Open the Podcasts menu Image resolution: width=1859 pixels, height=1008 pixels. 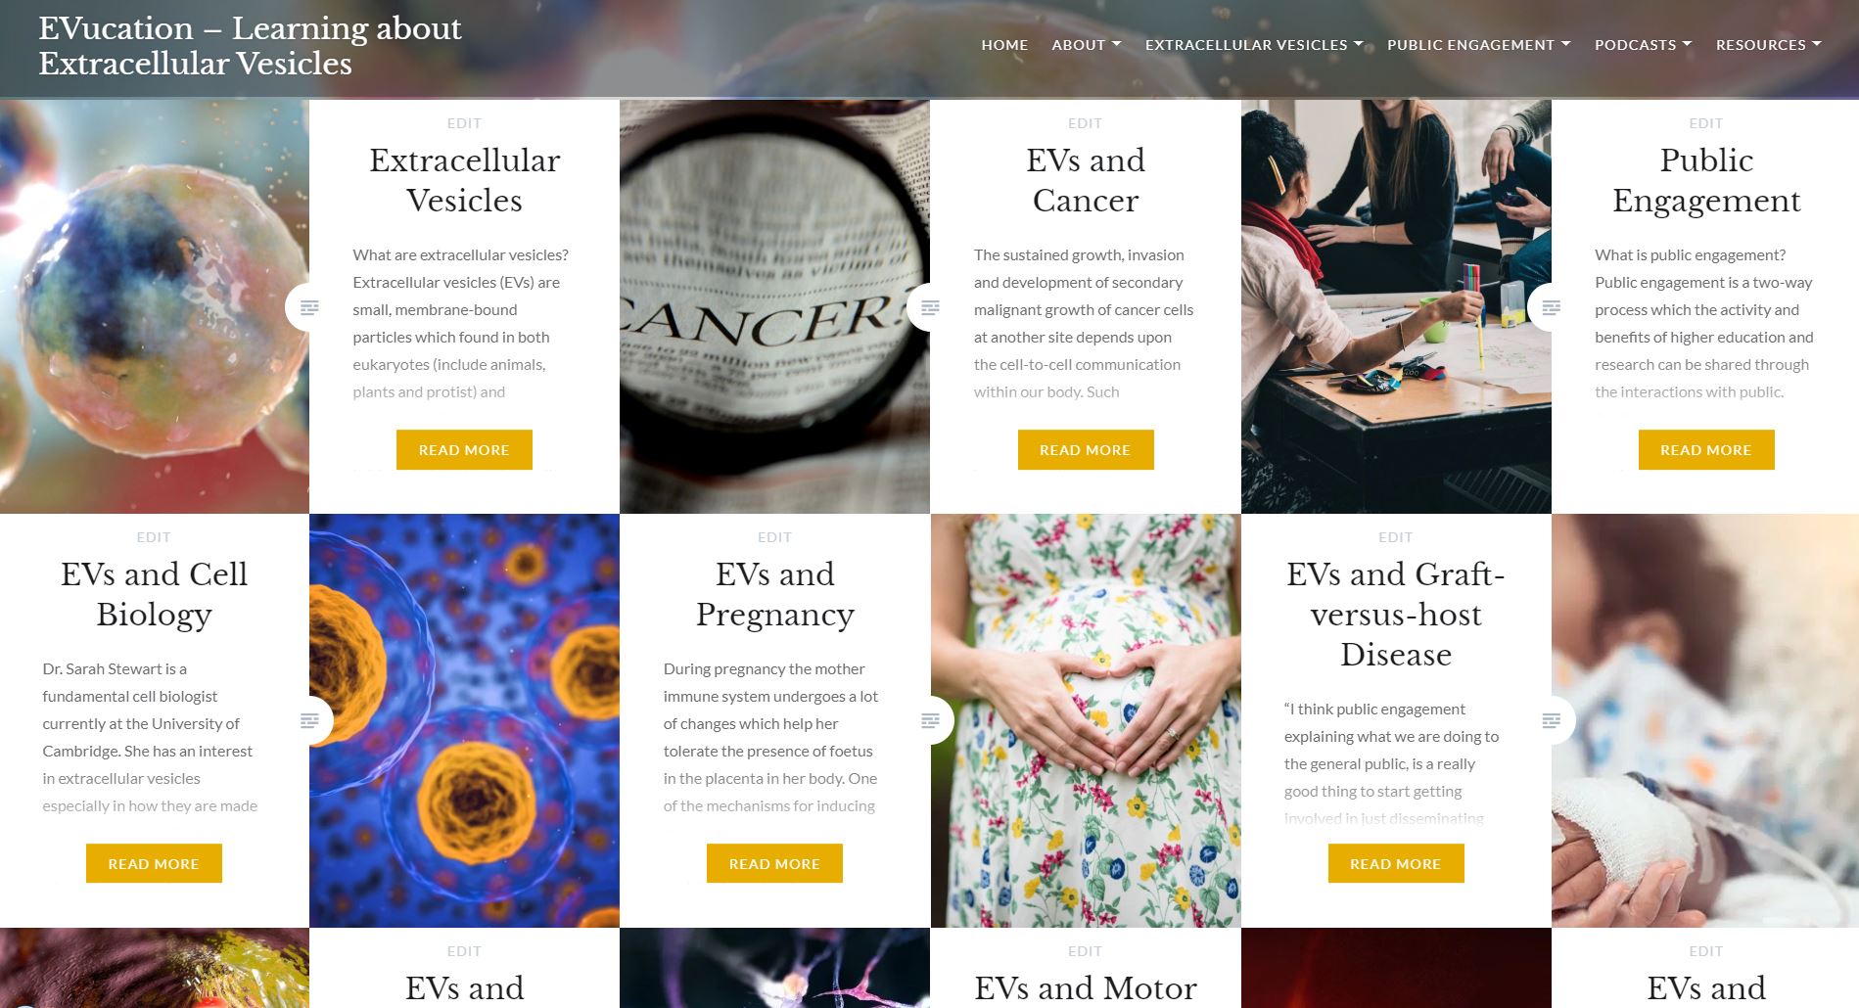tap(1643, 45)
